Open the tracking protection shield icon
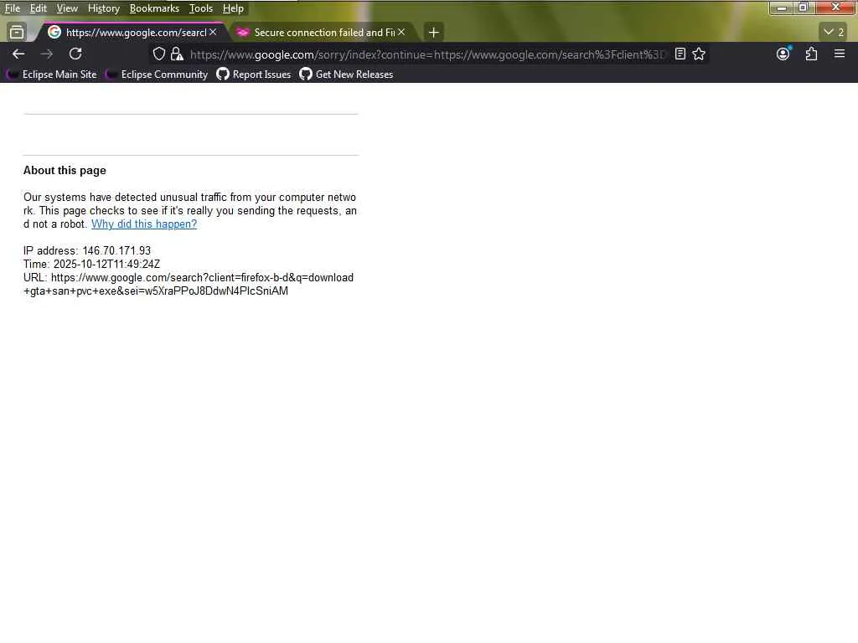Image resolution: width=858 pixels, height=643 pixels. pos(158,54)
